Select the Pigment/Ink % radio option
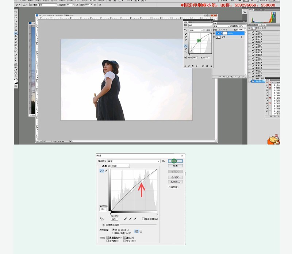 pyautogui.click(x=113, y=233)
